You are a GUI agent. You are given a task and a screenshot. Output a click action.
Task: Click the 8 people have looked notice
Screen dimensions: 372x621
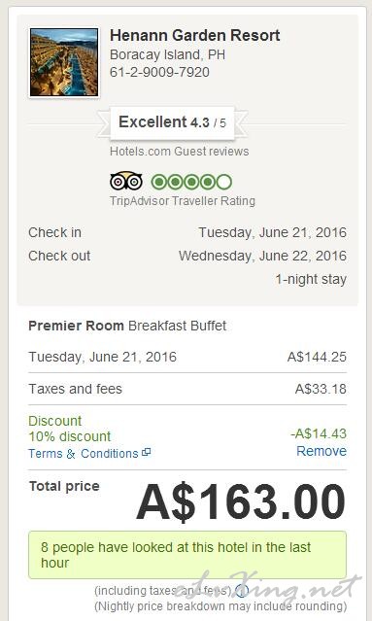pyautogui.click(x=187, y=555)
